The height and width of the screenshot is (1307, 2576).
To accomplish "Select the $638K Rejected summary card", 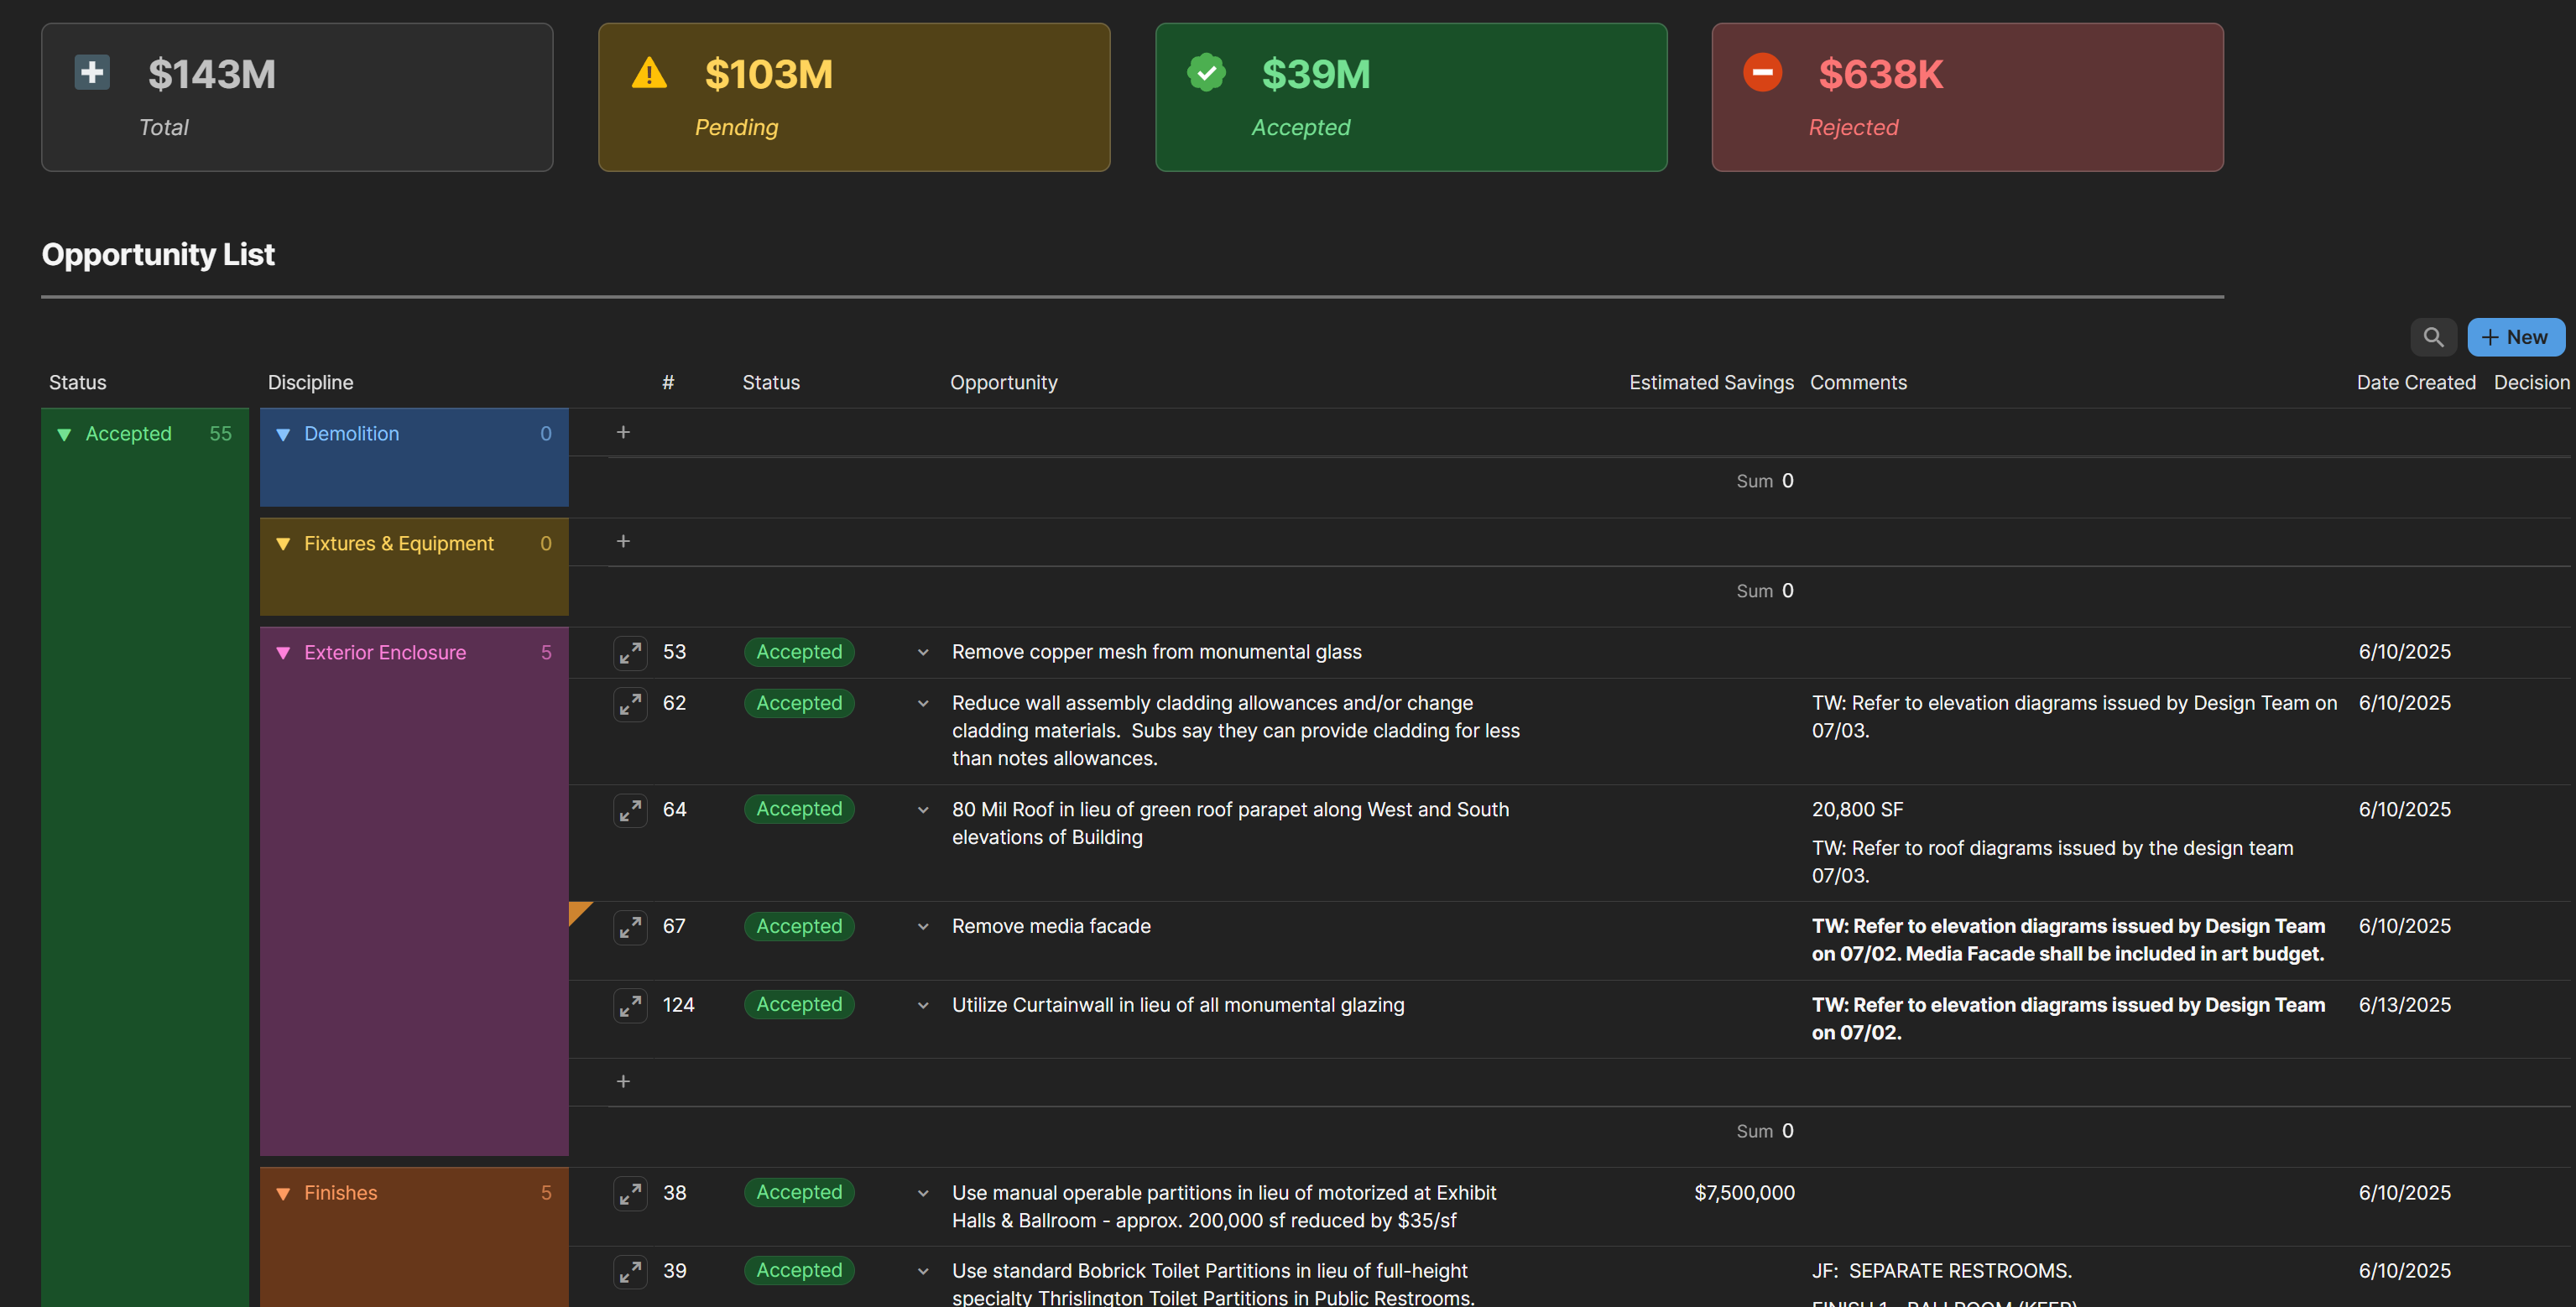I will (x=1966, y=97).
